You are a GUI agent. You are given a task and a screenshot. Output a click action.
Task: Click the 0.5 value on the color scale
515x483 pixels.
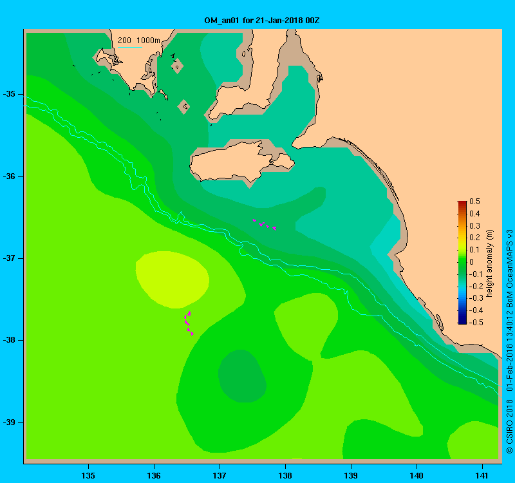pos(474,202)
